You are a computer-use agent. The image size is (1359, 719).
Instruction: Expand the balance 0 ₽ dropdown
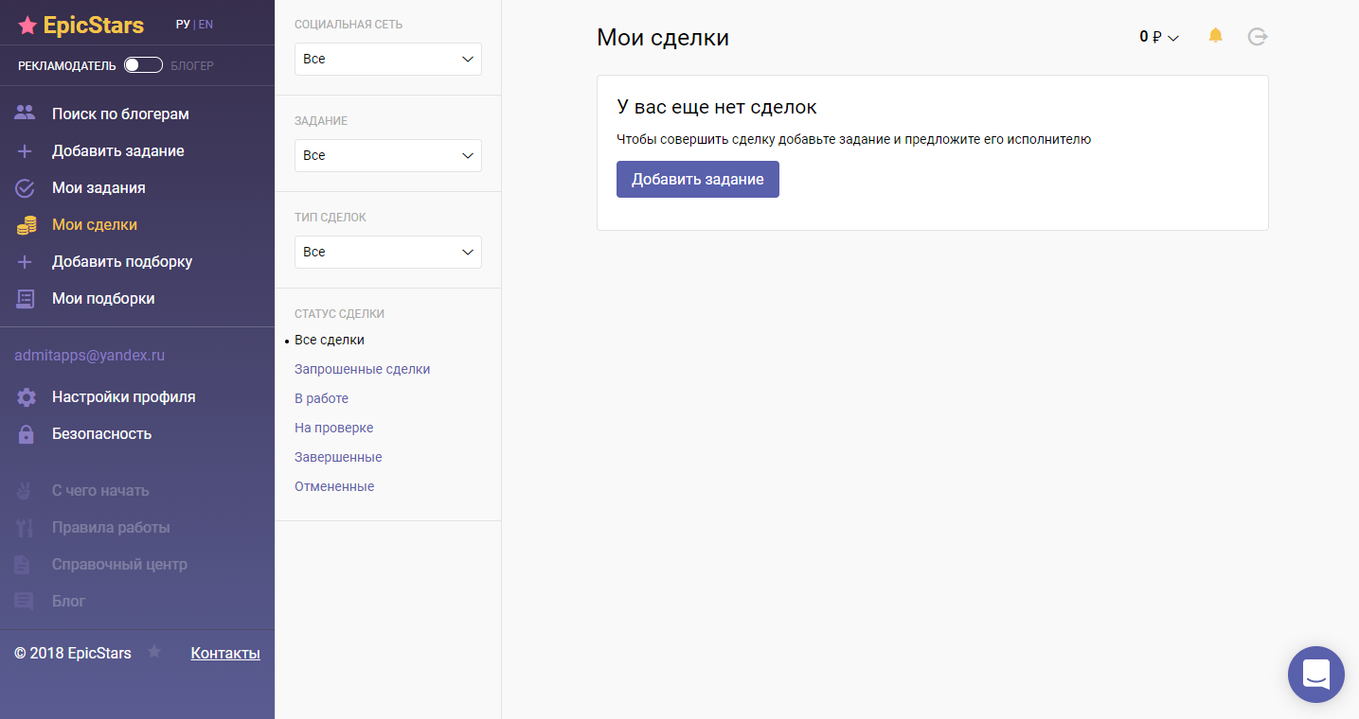pos(1159,37)
